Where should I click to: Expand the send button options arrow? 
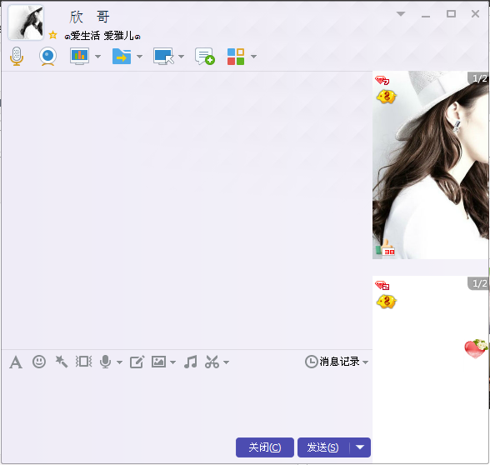tap(360, 447)
